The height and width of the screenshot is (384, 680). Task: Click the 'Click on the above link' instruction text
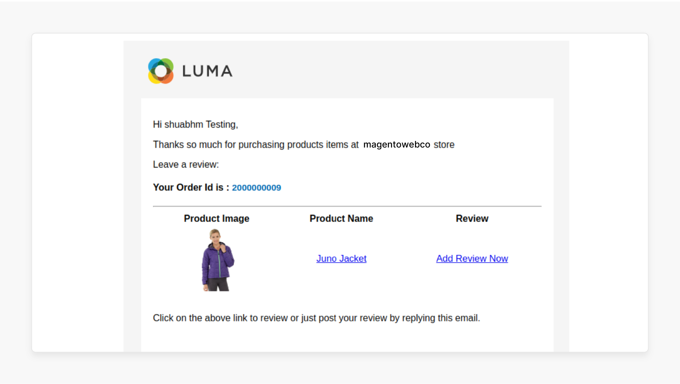(x=316, y=318)
